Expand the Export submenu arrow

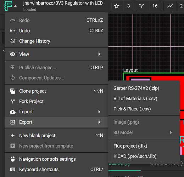pos(99,122)
